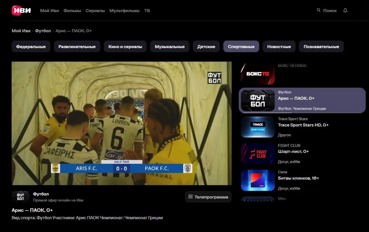Open the Телепрограмма schedule button
The image size is (369, 232).
tap(208, 197)
